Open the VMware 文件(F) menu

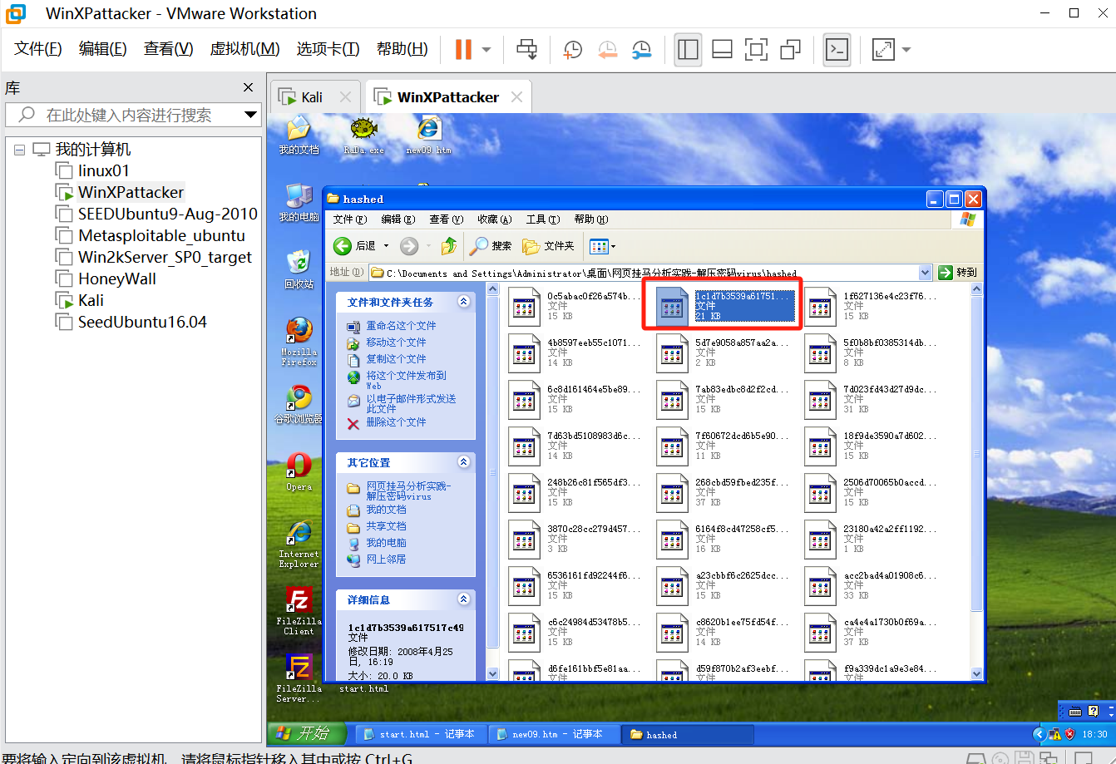[38, 49]
